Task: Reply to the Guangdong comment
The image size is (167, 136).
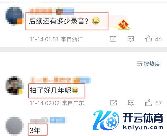Action: (x=131, y=103)
